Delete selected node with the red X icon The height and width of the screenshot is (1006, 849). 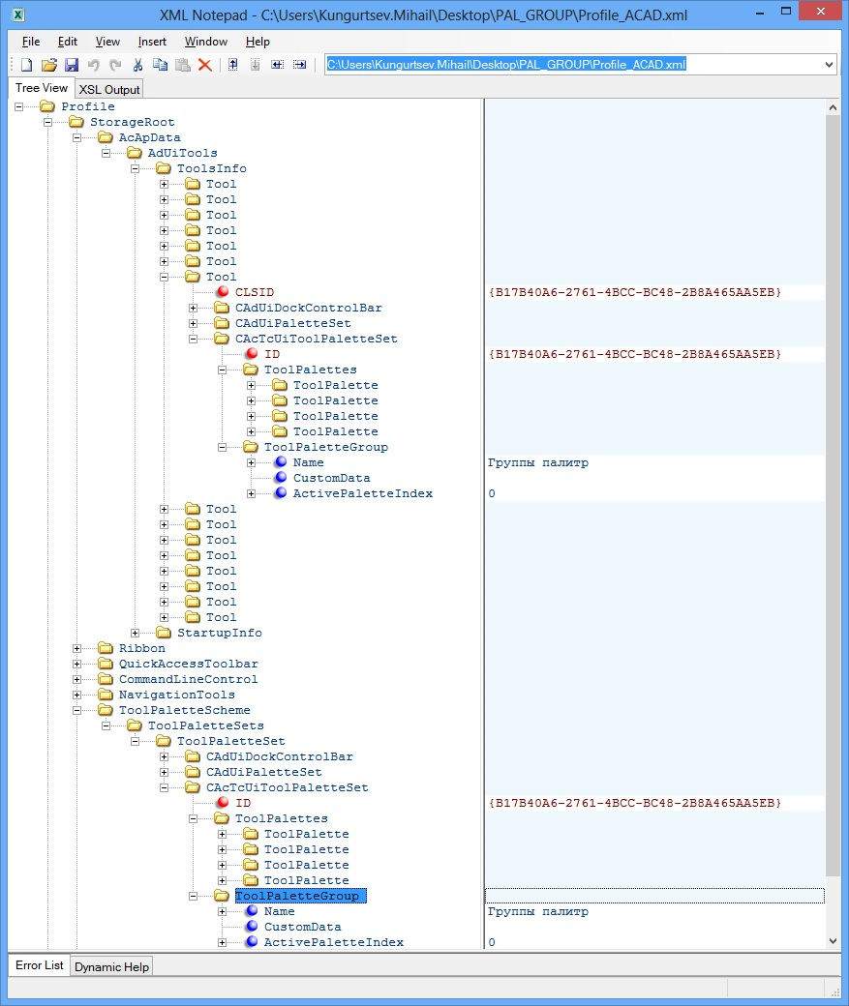(x=204, y=63)
